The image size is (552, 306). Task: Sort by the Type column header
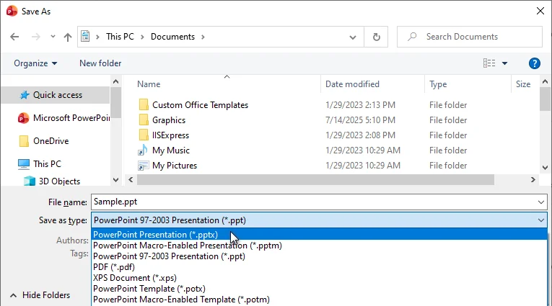(438, 84)
